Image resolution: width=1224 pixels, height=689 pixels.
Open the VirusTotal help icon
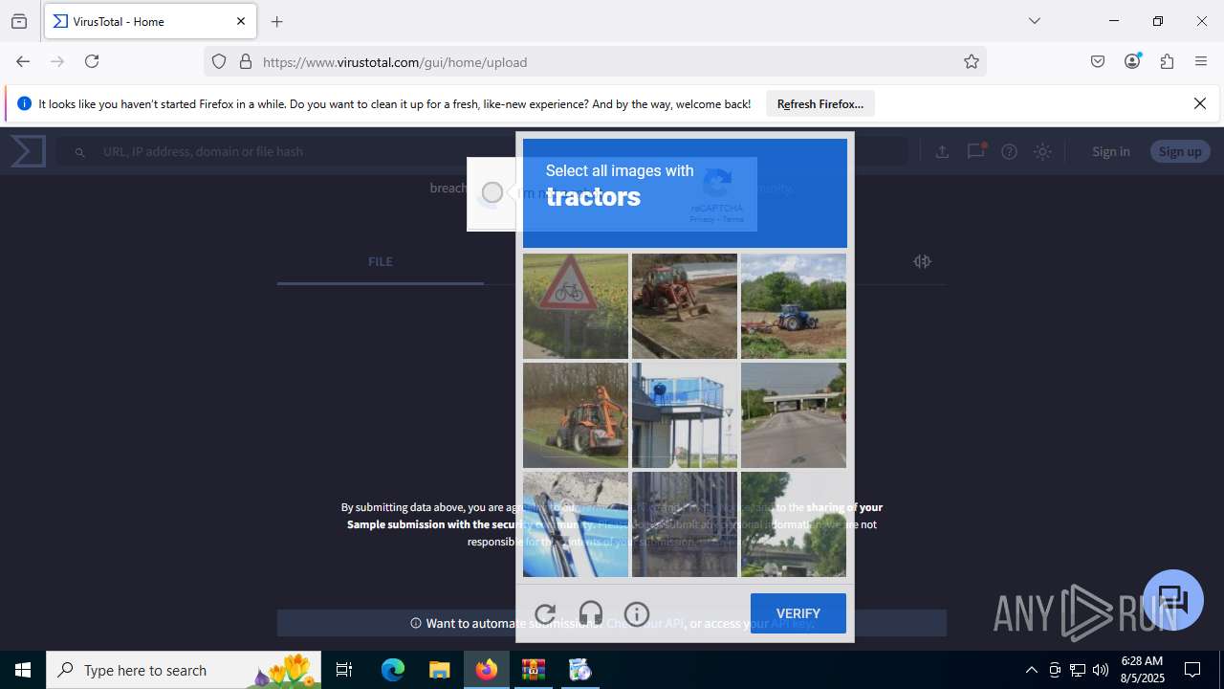point(1009,151)
